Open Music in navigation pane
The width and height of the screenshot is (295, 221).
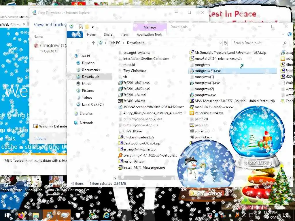pyautogui.click(x=86, y=84)
